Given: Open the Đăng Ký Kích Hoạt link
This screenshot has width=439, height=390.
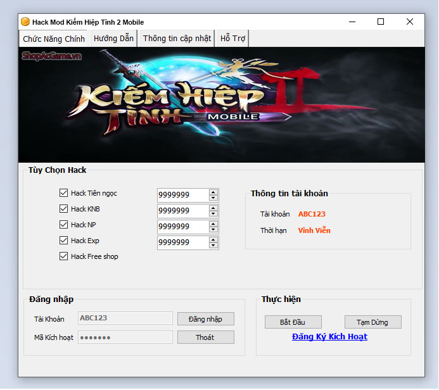Looking at the screenshot, I should pos(329,337).
